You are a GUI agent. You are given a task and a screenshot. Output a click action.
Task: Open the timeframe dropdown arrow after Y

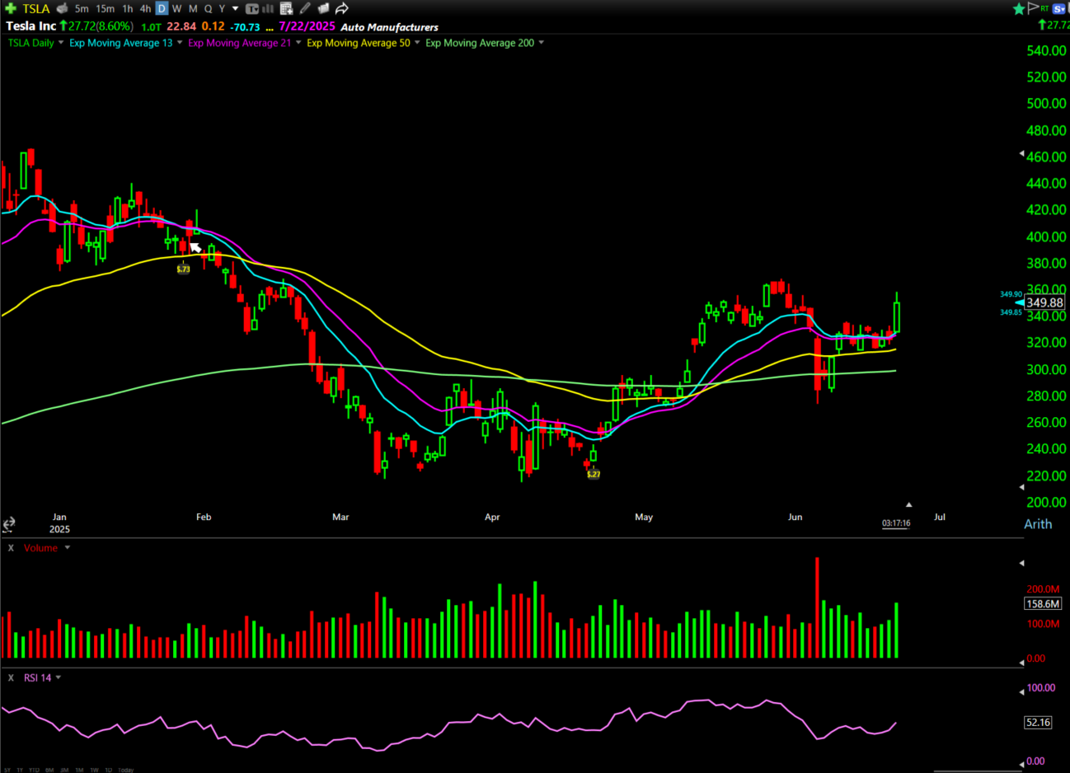(236, 8)
